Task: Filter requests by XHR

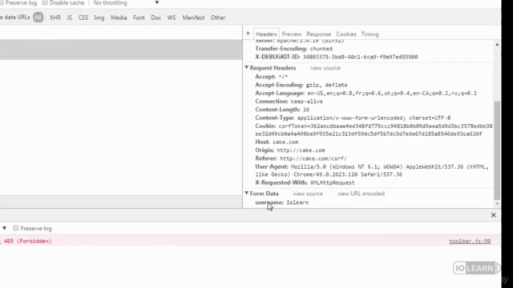Action: pyautogui.click(x=55, y=18)
